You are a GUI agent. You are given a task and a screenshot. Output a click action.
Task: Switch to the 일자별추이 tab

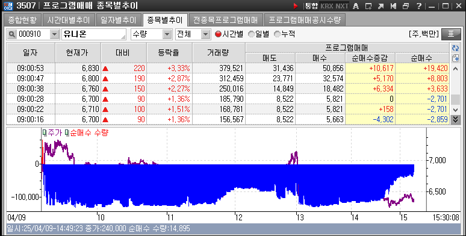click(x=118, y=20)
